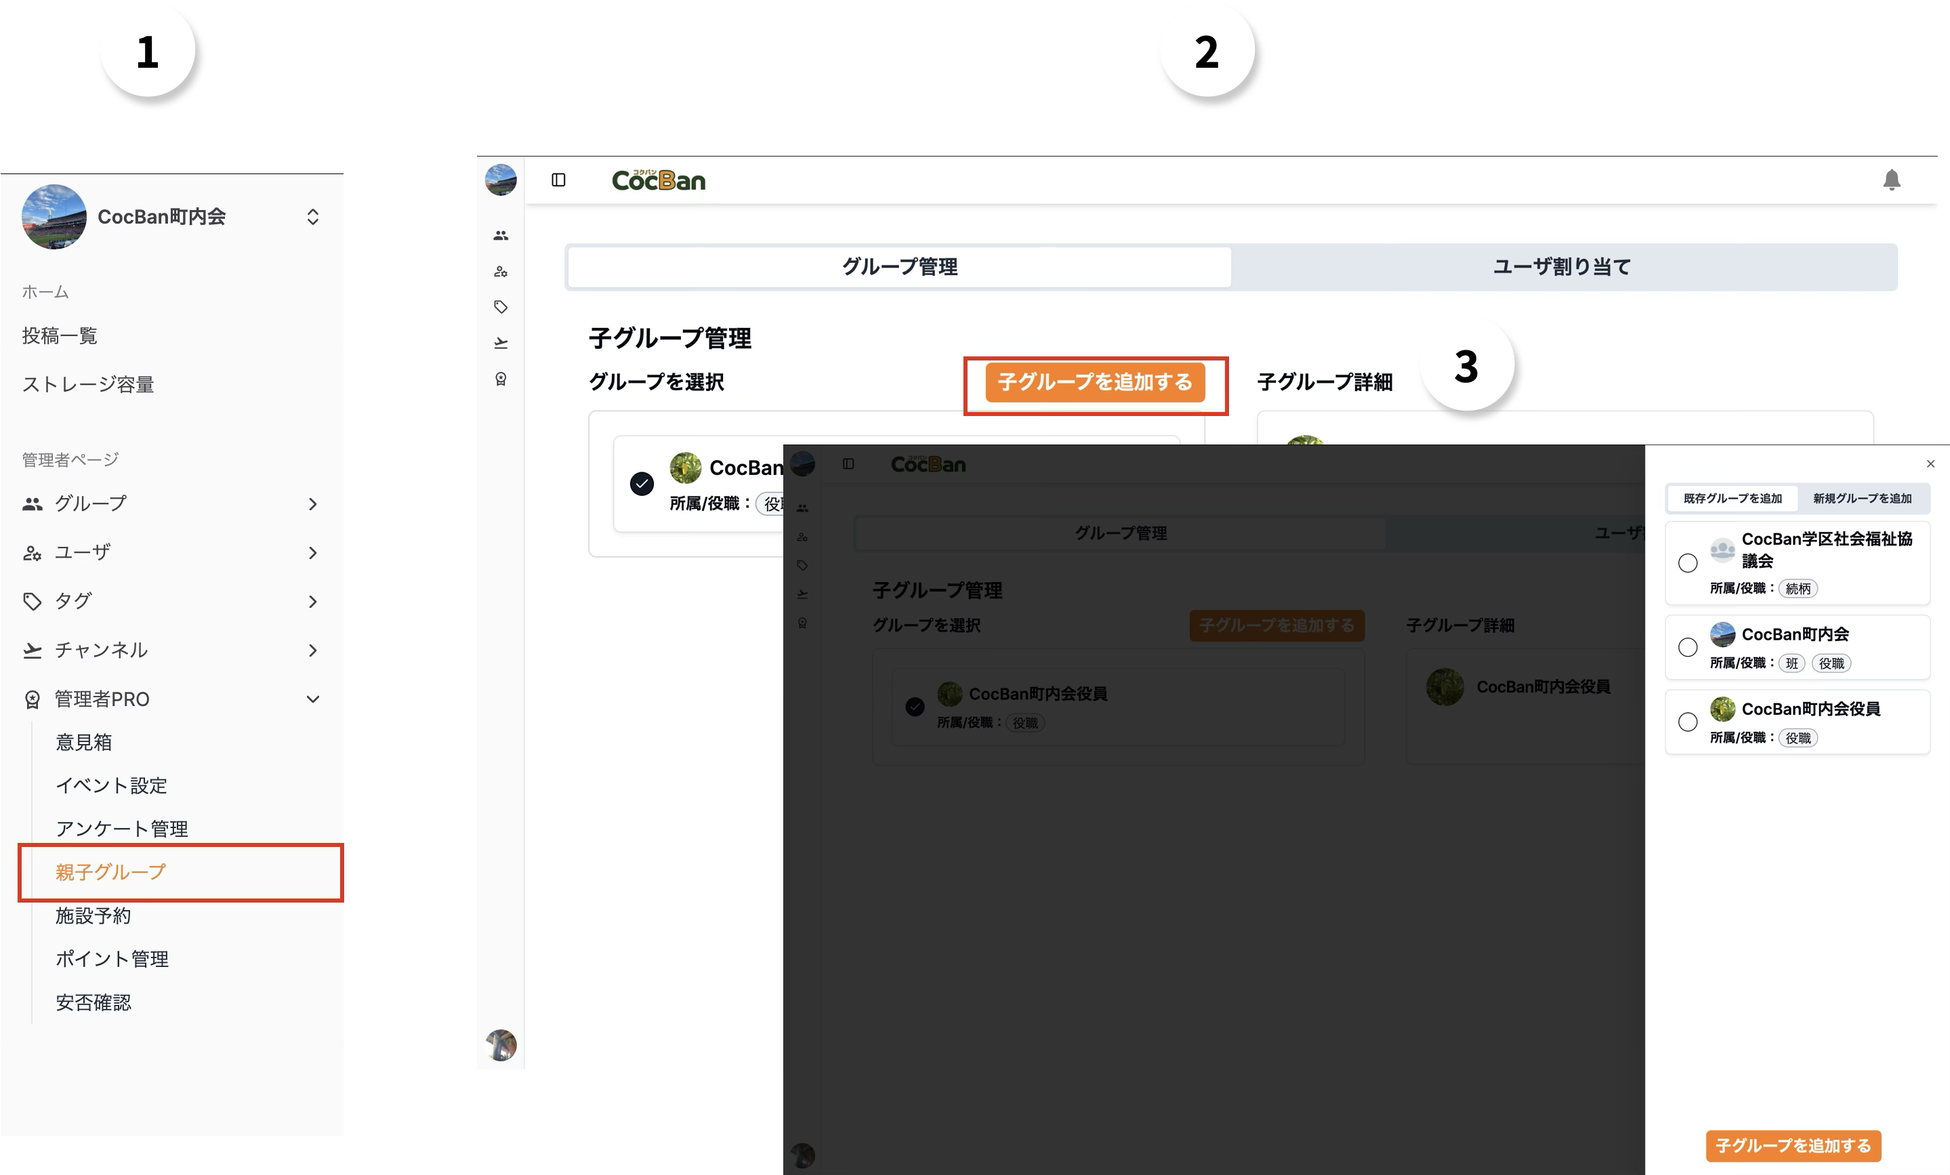Viewport: 1950px width, 1175px height.
Task: Open ポイント管理 under 管理者PRO
Action: [112, 959]
